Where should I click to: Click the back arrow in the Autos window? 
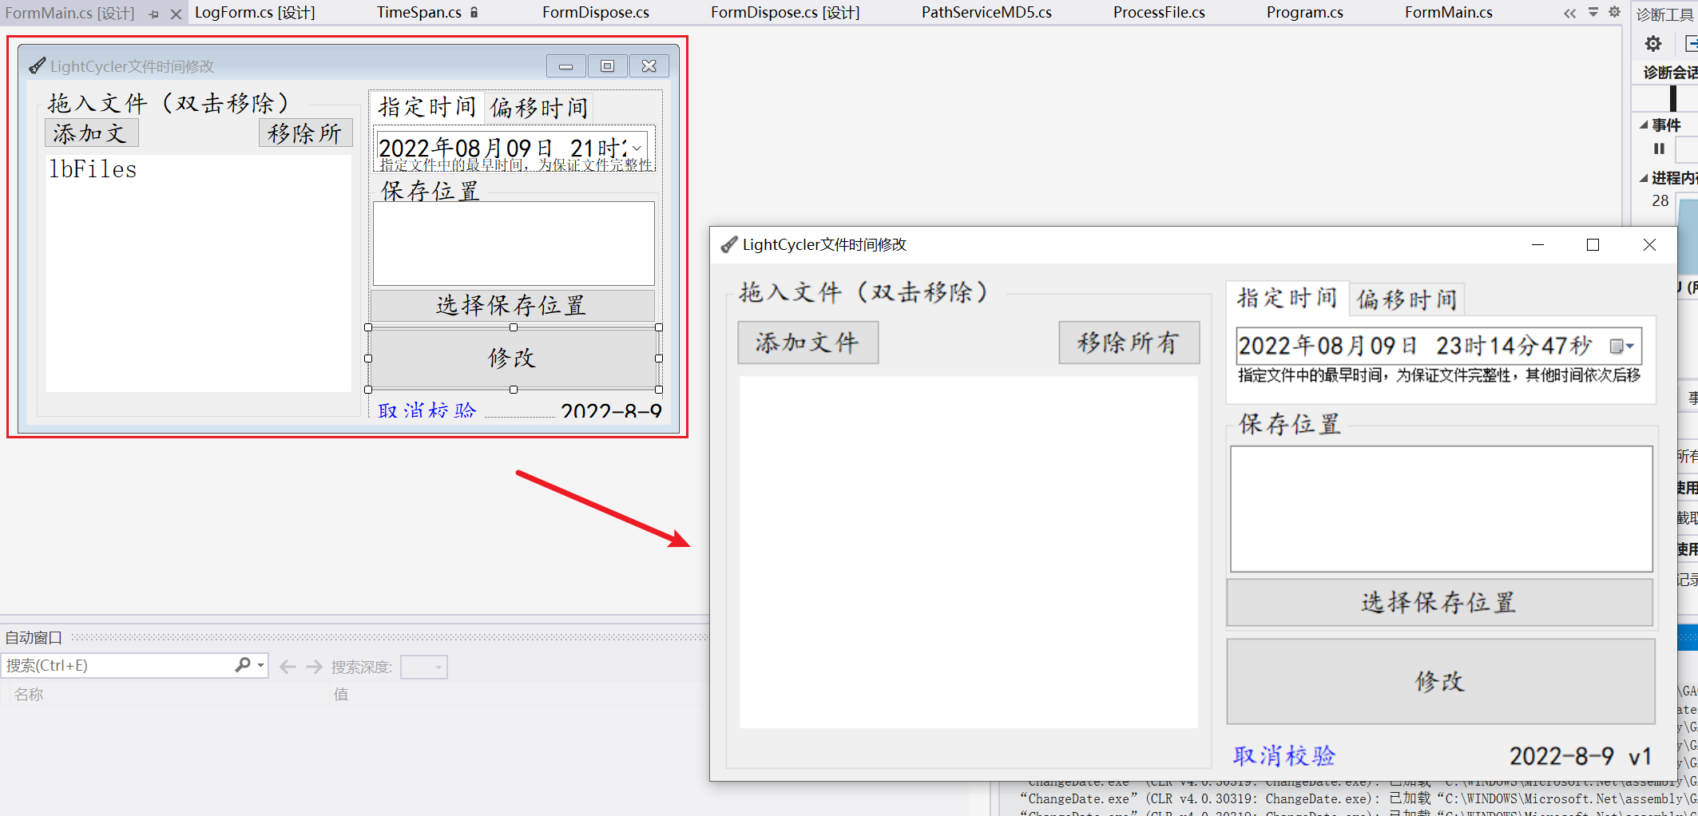[288, 667]
